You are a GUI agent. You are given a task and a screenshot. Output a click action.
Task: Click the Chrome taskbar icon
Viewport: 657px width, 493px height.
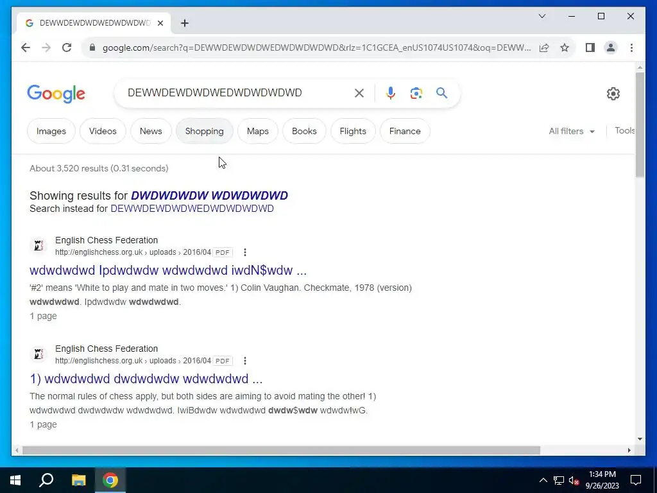(x=110, y=480)
